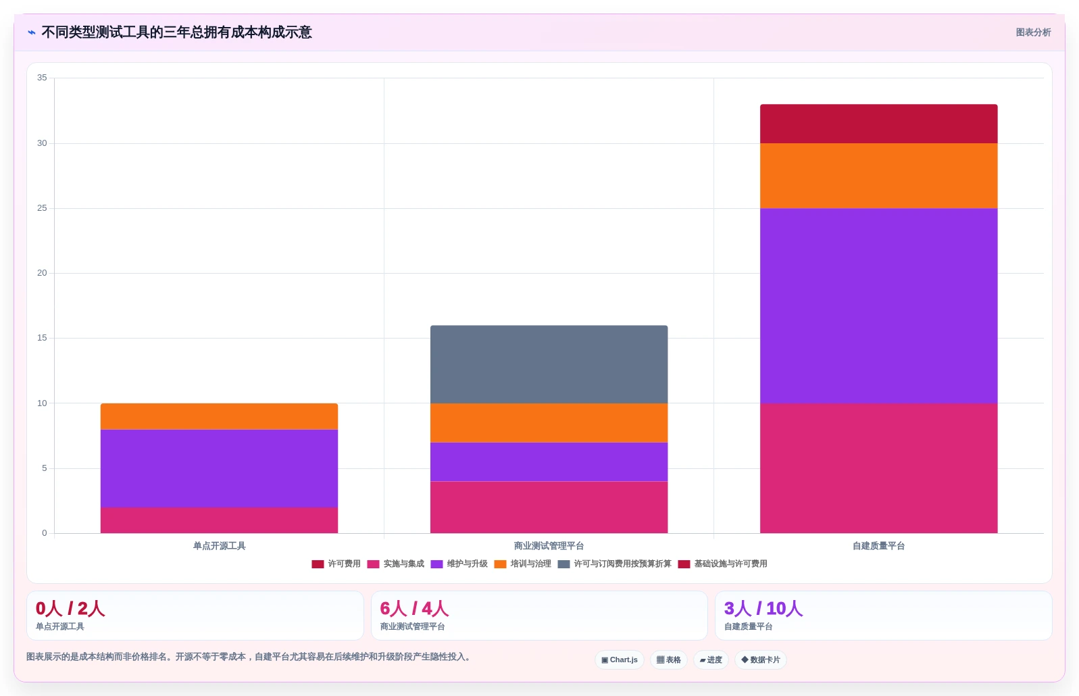Click the orange segment of 商业测试管理平台 bar
1079x696 pixels.
(549, 423)
